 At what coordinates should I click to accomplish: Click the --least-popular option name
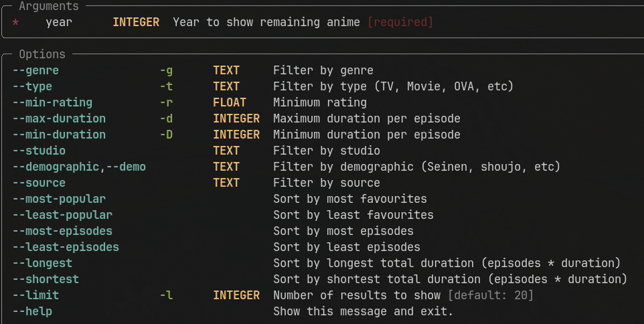(x=62, y=215)
